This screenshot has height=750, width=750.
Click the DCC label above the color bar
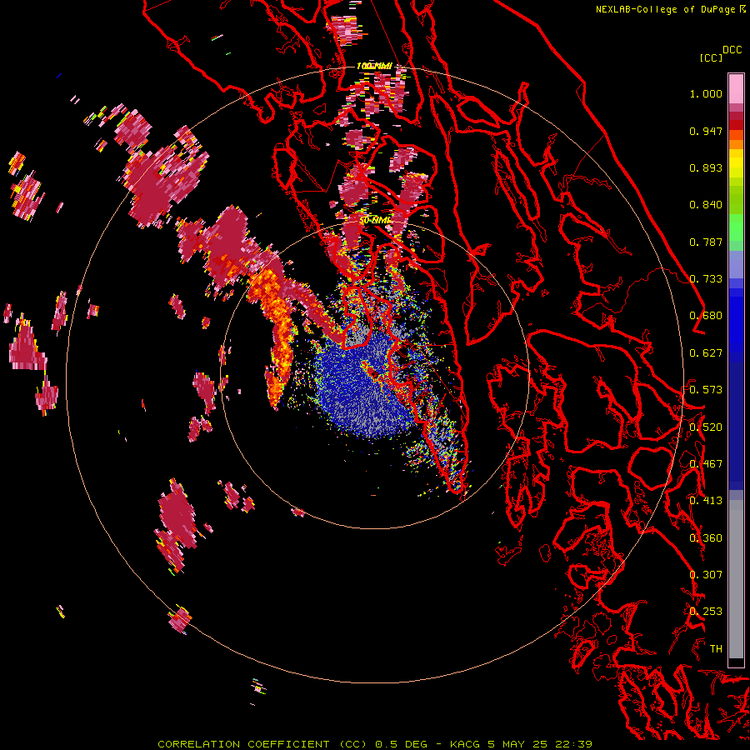click(732, 50)
